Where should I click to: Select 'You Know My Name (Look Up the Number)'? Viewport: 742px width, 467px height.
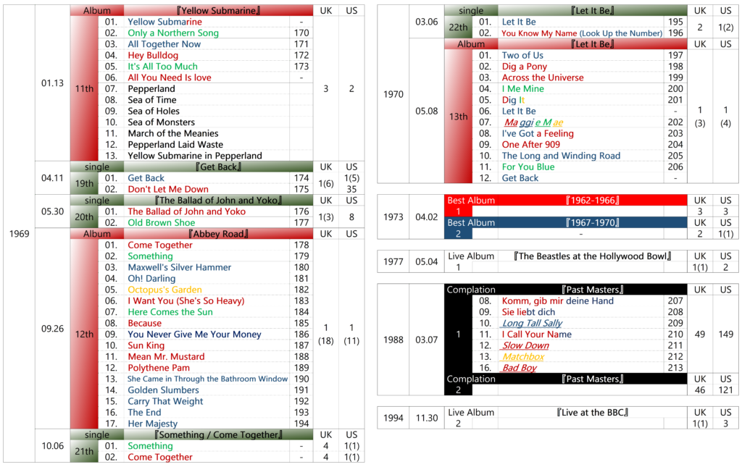tap(581, 33)
